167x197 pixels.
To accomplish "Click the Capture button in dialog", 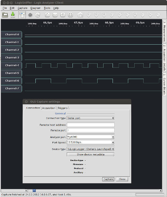I will tap(108, 179).
